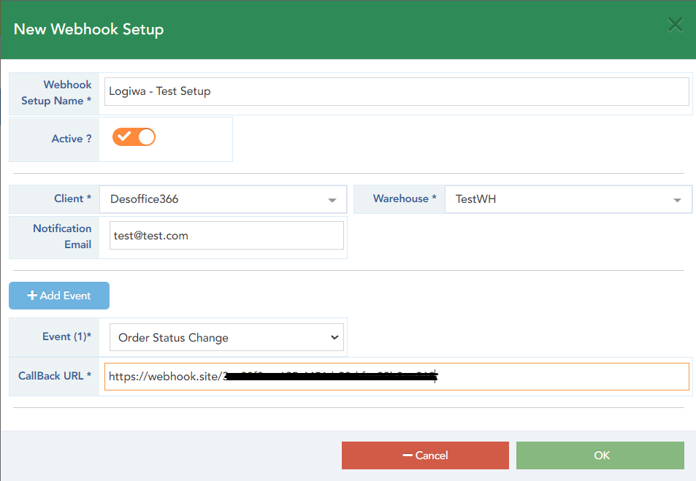Expand the Order Status Change event dropdown
The height and width of the screenshot is (481, 696).
pos(226,337)
